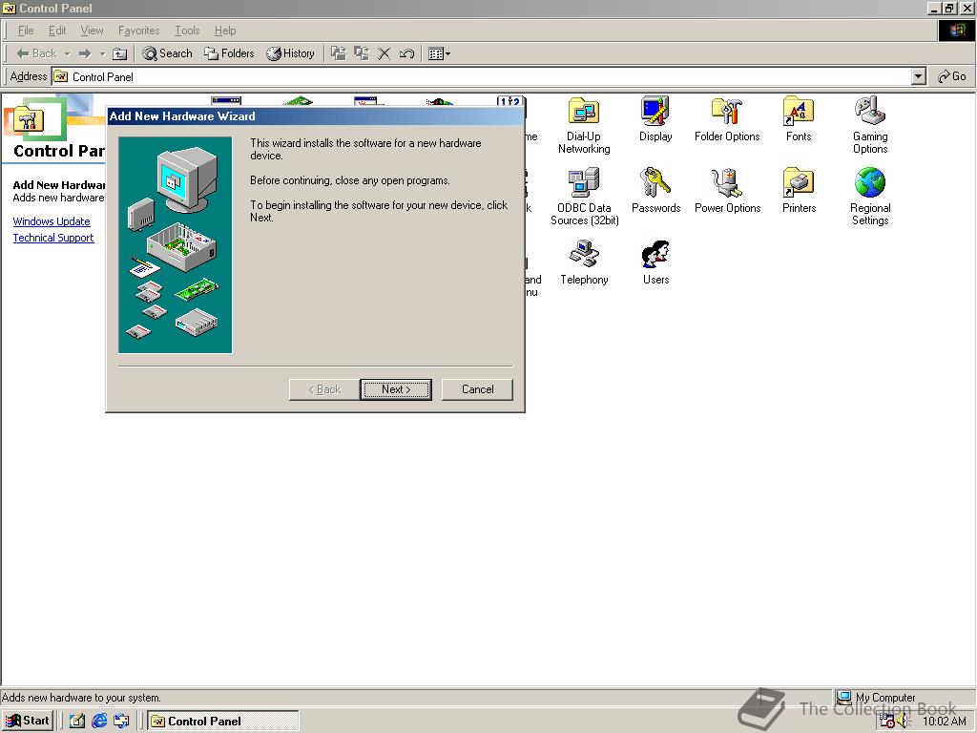Expand the Address bar dropdown arrow
The height and width of the screenshot is (733, 977).
(x=919, y=76)
